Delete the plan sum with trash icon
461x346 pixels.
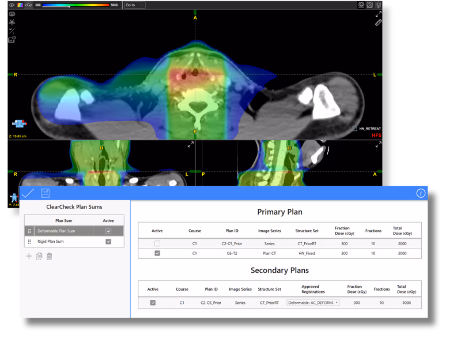[x=50, y=256]
